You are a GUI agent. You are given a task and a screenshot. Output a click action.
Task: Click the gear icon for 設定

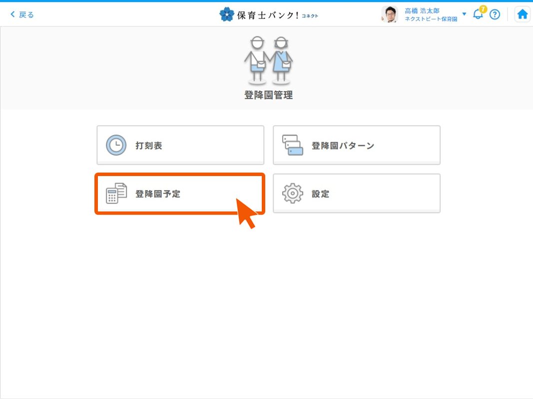292,194
